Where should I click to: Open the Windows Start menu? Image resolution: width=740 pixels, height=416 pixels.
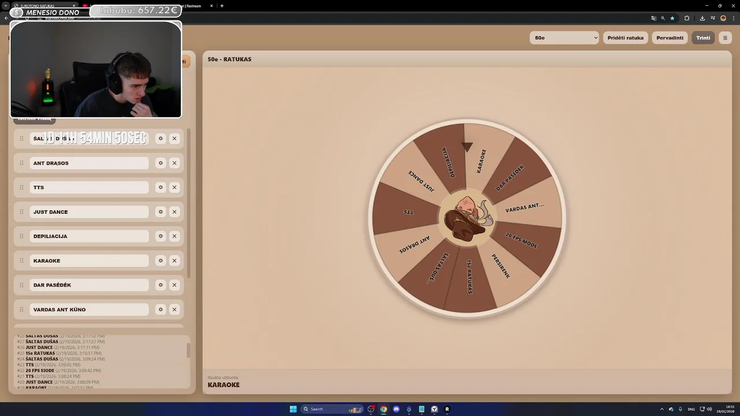click(293, 409)
